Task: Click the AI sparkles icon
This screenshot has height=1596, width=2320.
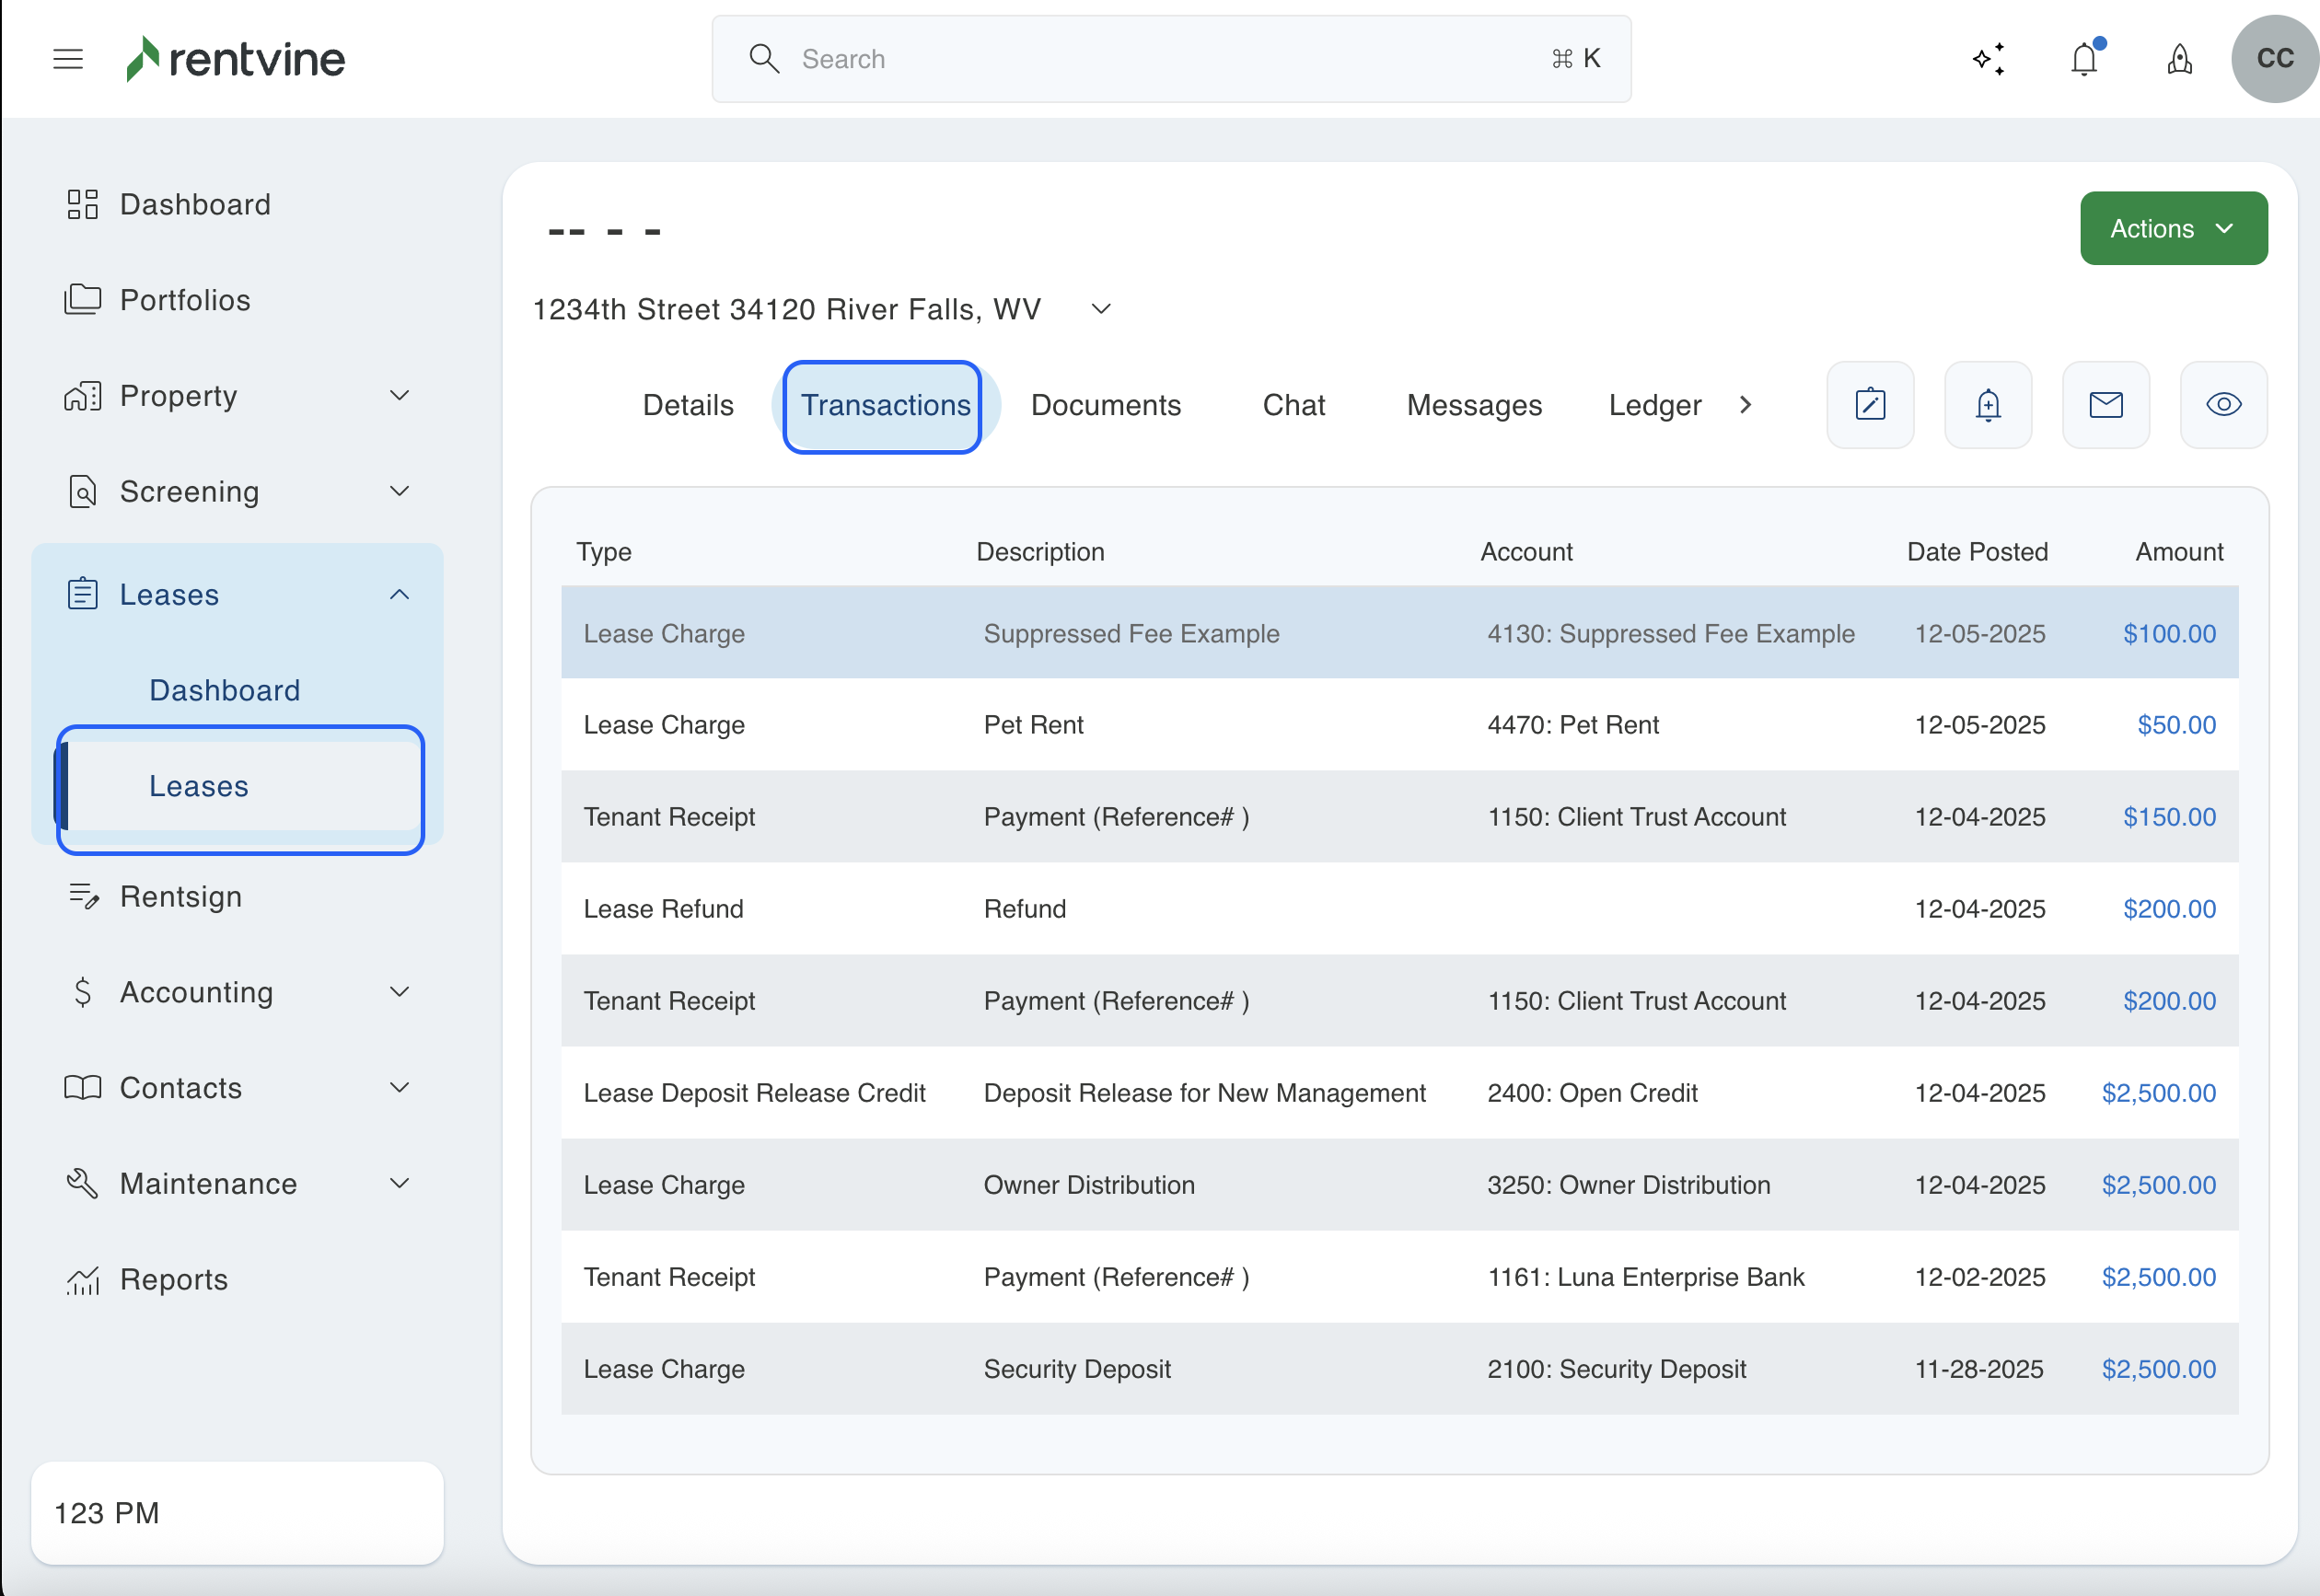Action: coord(1989,59)
